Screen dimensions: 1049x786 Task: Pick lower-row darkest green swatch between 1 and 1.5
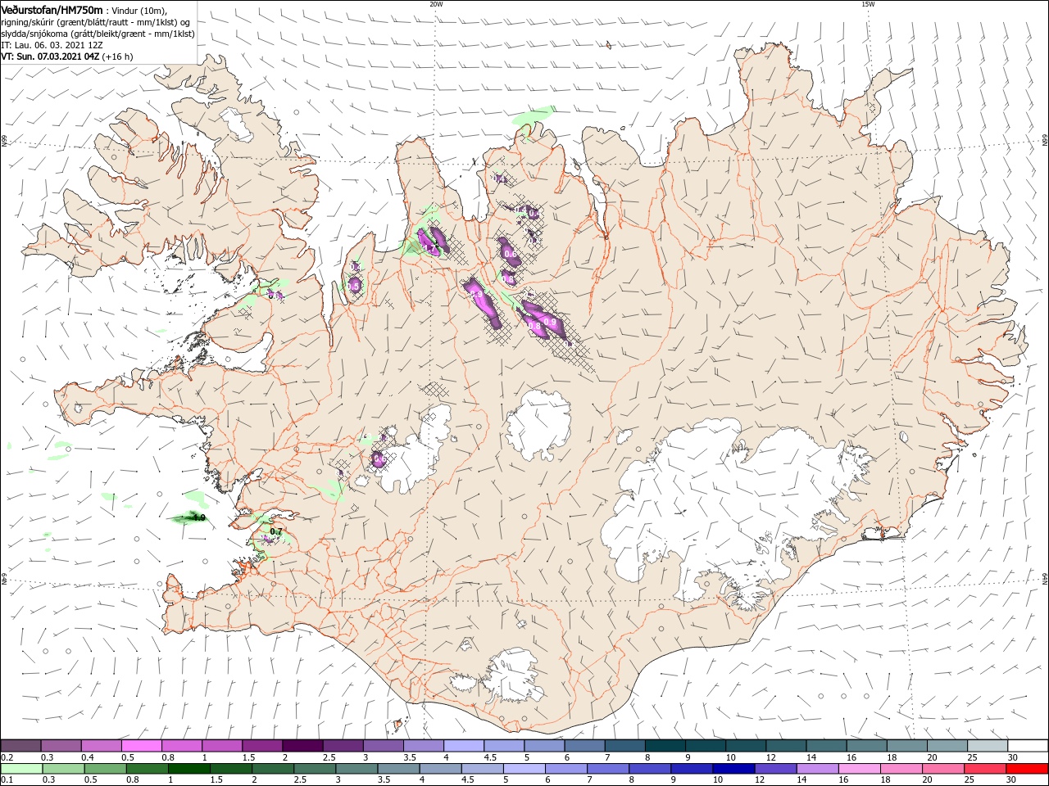(189, 769)
